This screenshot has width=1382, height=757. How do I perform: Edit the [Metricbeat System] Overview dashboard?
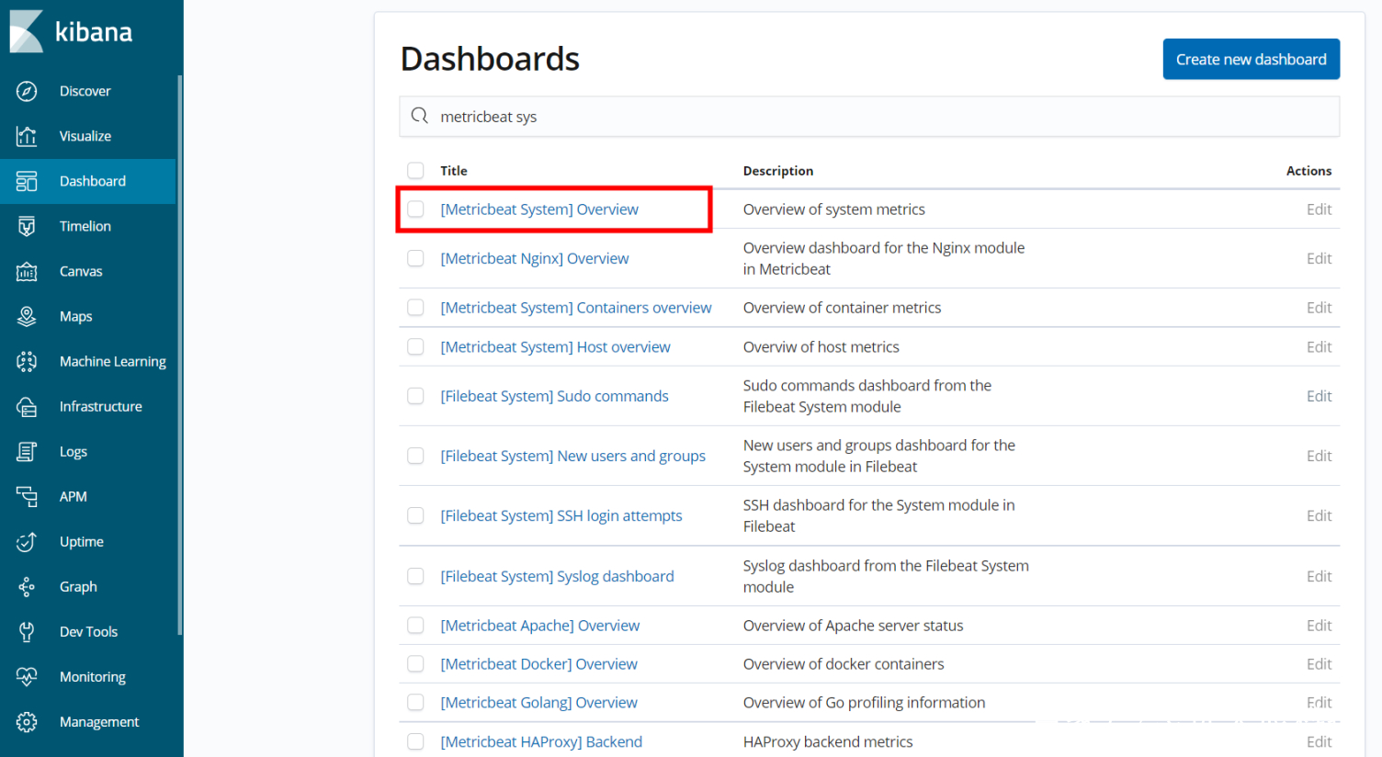pyautogui.click(x=1319, y=209)
